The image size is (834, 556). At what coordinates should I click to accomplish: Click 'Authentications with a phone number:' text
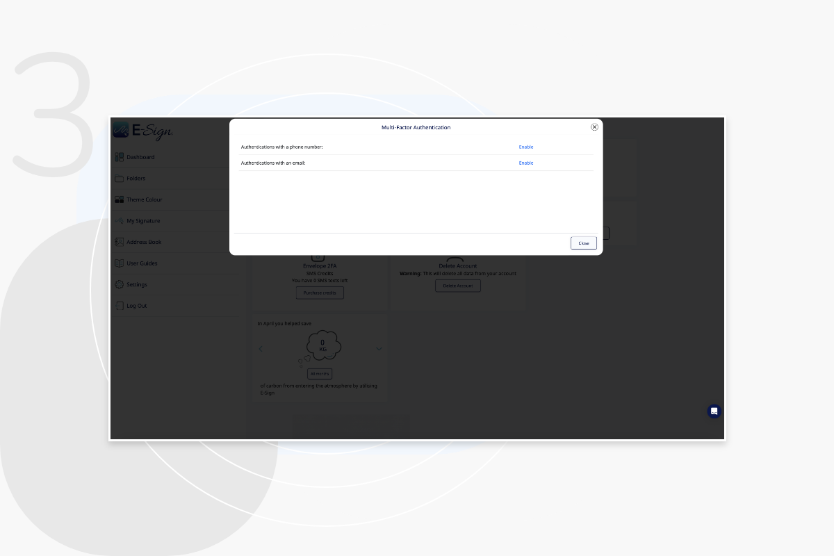(x=282, y=147)
